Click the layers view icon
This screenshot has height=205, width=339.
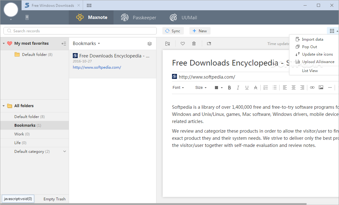150,43
